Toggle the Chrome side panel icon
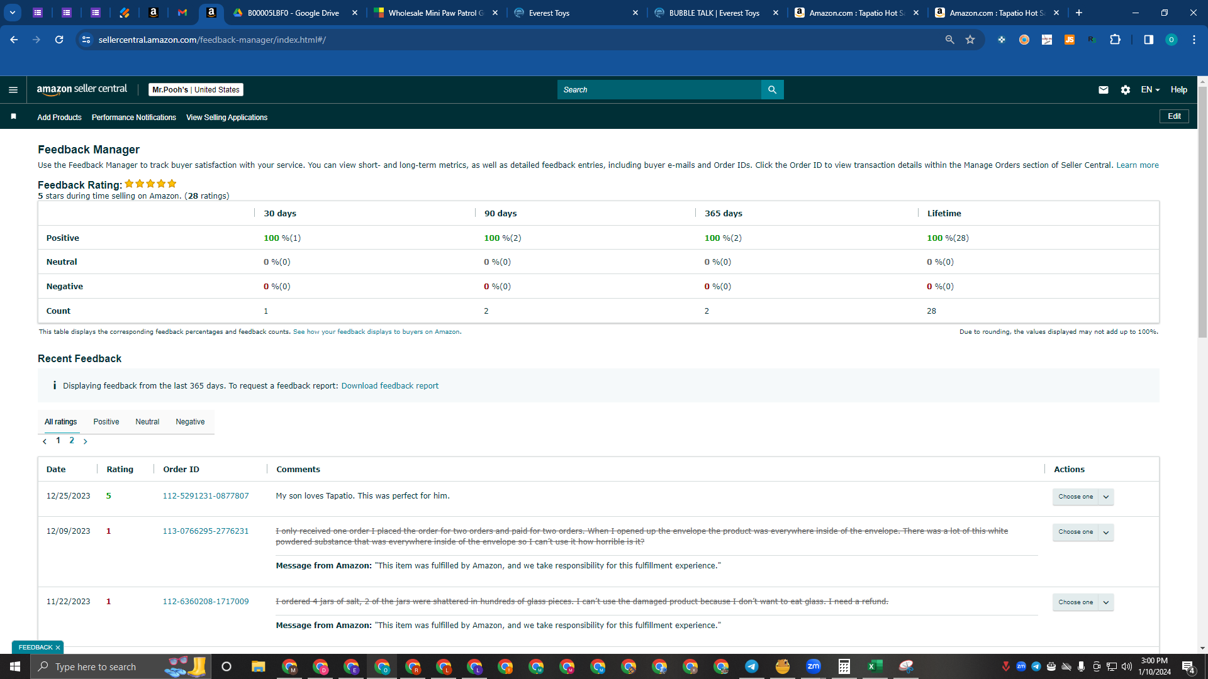Image resolution: width=1208 pixels, height=679 pixels. tap(1148, 40)
